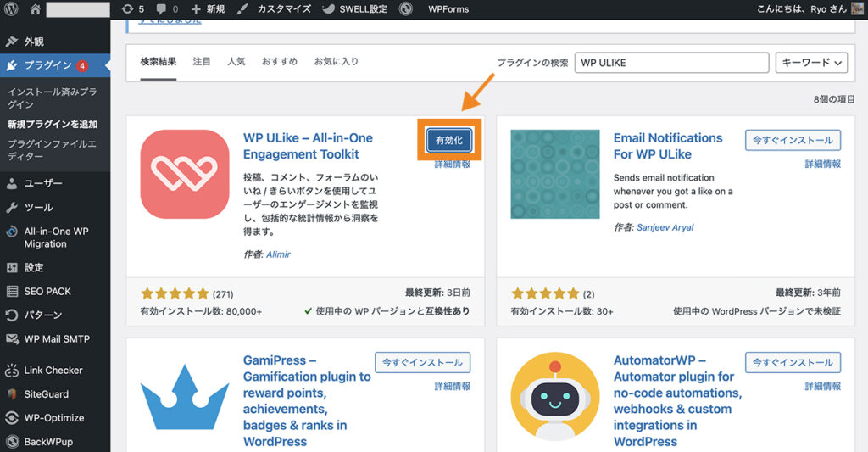Click the updates icon showing 5
Image resolution: width=868 pixels, height=452 pixels.
132,9
